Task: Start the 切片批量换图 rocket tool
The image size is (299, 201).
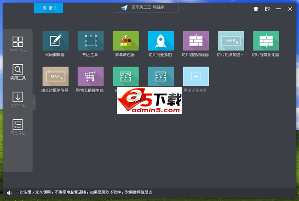Action: coord(161,41)
